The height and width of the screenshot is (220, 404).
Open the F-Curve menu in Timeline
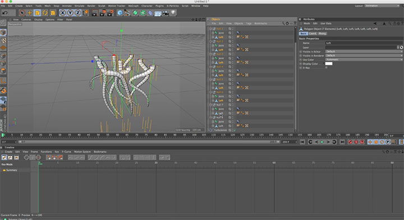tap(66, 152)
